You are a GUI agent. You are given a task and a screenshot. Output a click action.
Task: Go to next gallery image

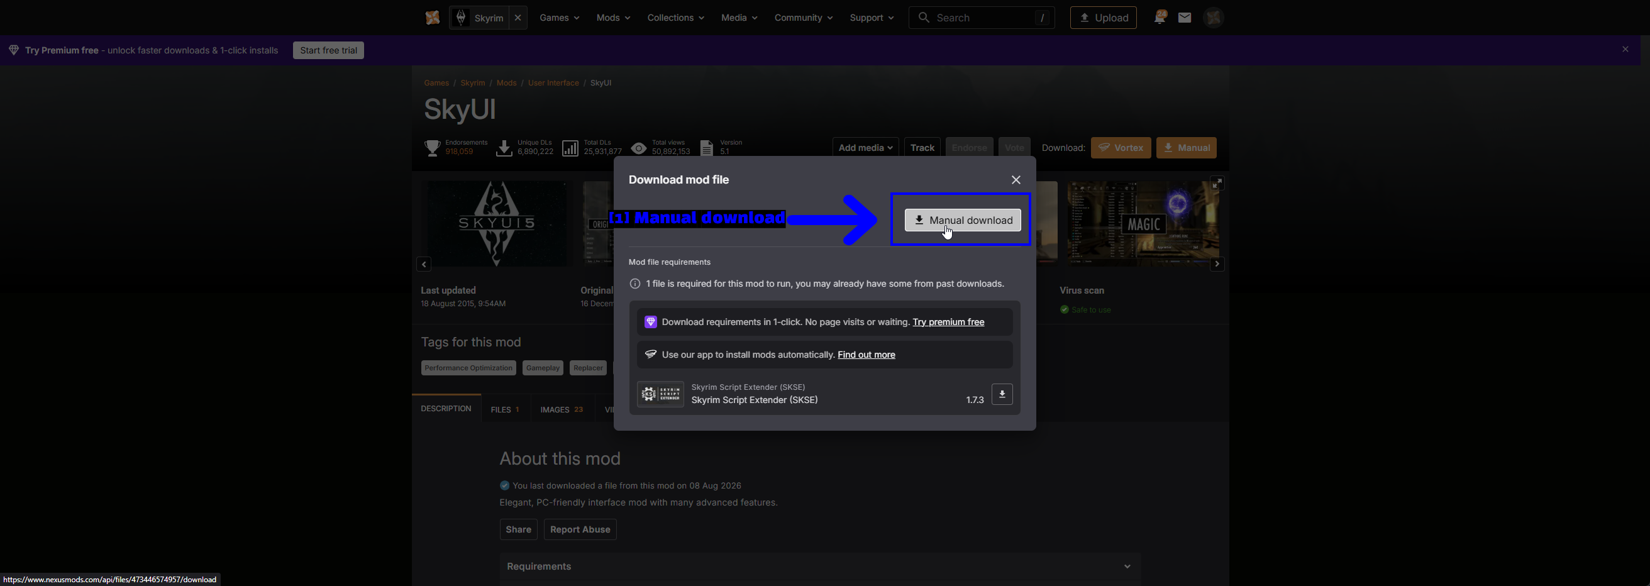[1217, 264]
